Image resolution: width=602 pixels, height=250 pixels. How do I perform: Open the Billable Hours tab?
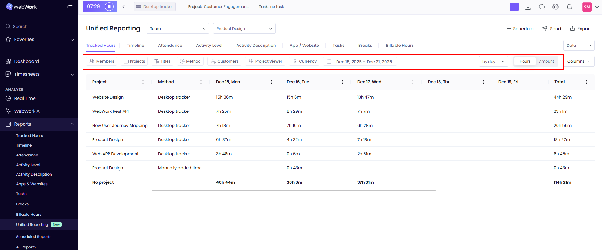399,46
